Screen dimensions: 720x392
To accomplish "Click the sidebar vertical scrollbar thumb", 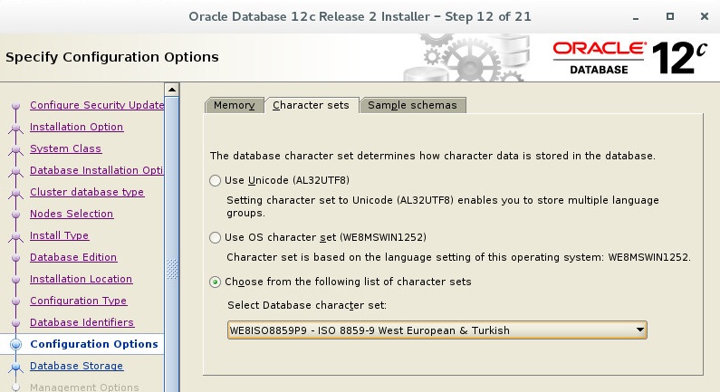I will (x=172, y=269).
